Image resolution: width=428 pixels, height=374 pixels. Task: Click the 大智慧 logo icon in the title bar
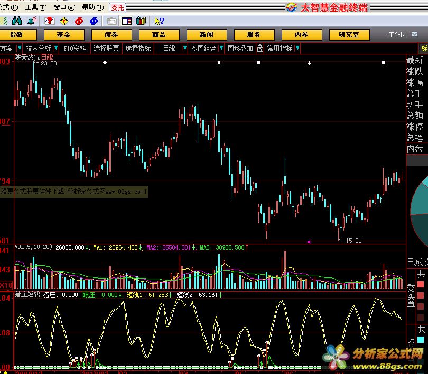pos(292,7)
